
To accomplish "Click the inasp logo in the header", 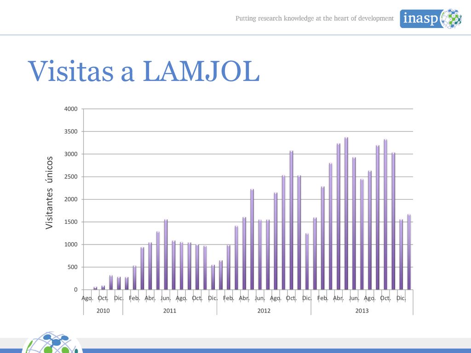I will (431, 18).
